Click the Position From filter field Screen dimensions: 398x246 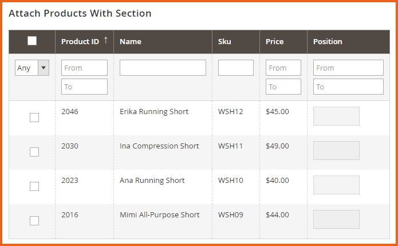pos(348,68)
